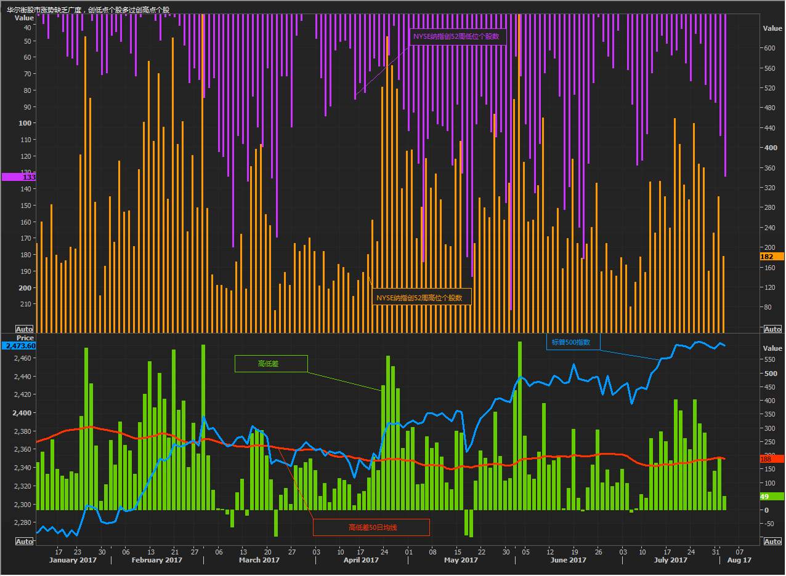Click the bold 2,400 on the Price axis
Viewport: 786px width, 576px height.
pyautogui.click(x=22, y=413)
